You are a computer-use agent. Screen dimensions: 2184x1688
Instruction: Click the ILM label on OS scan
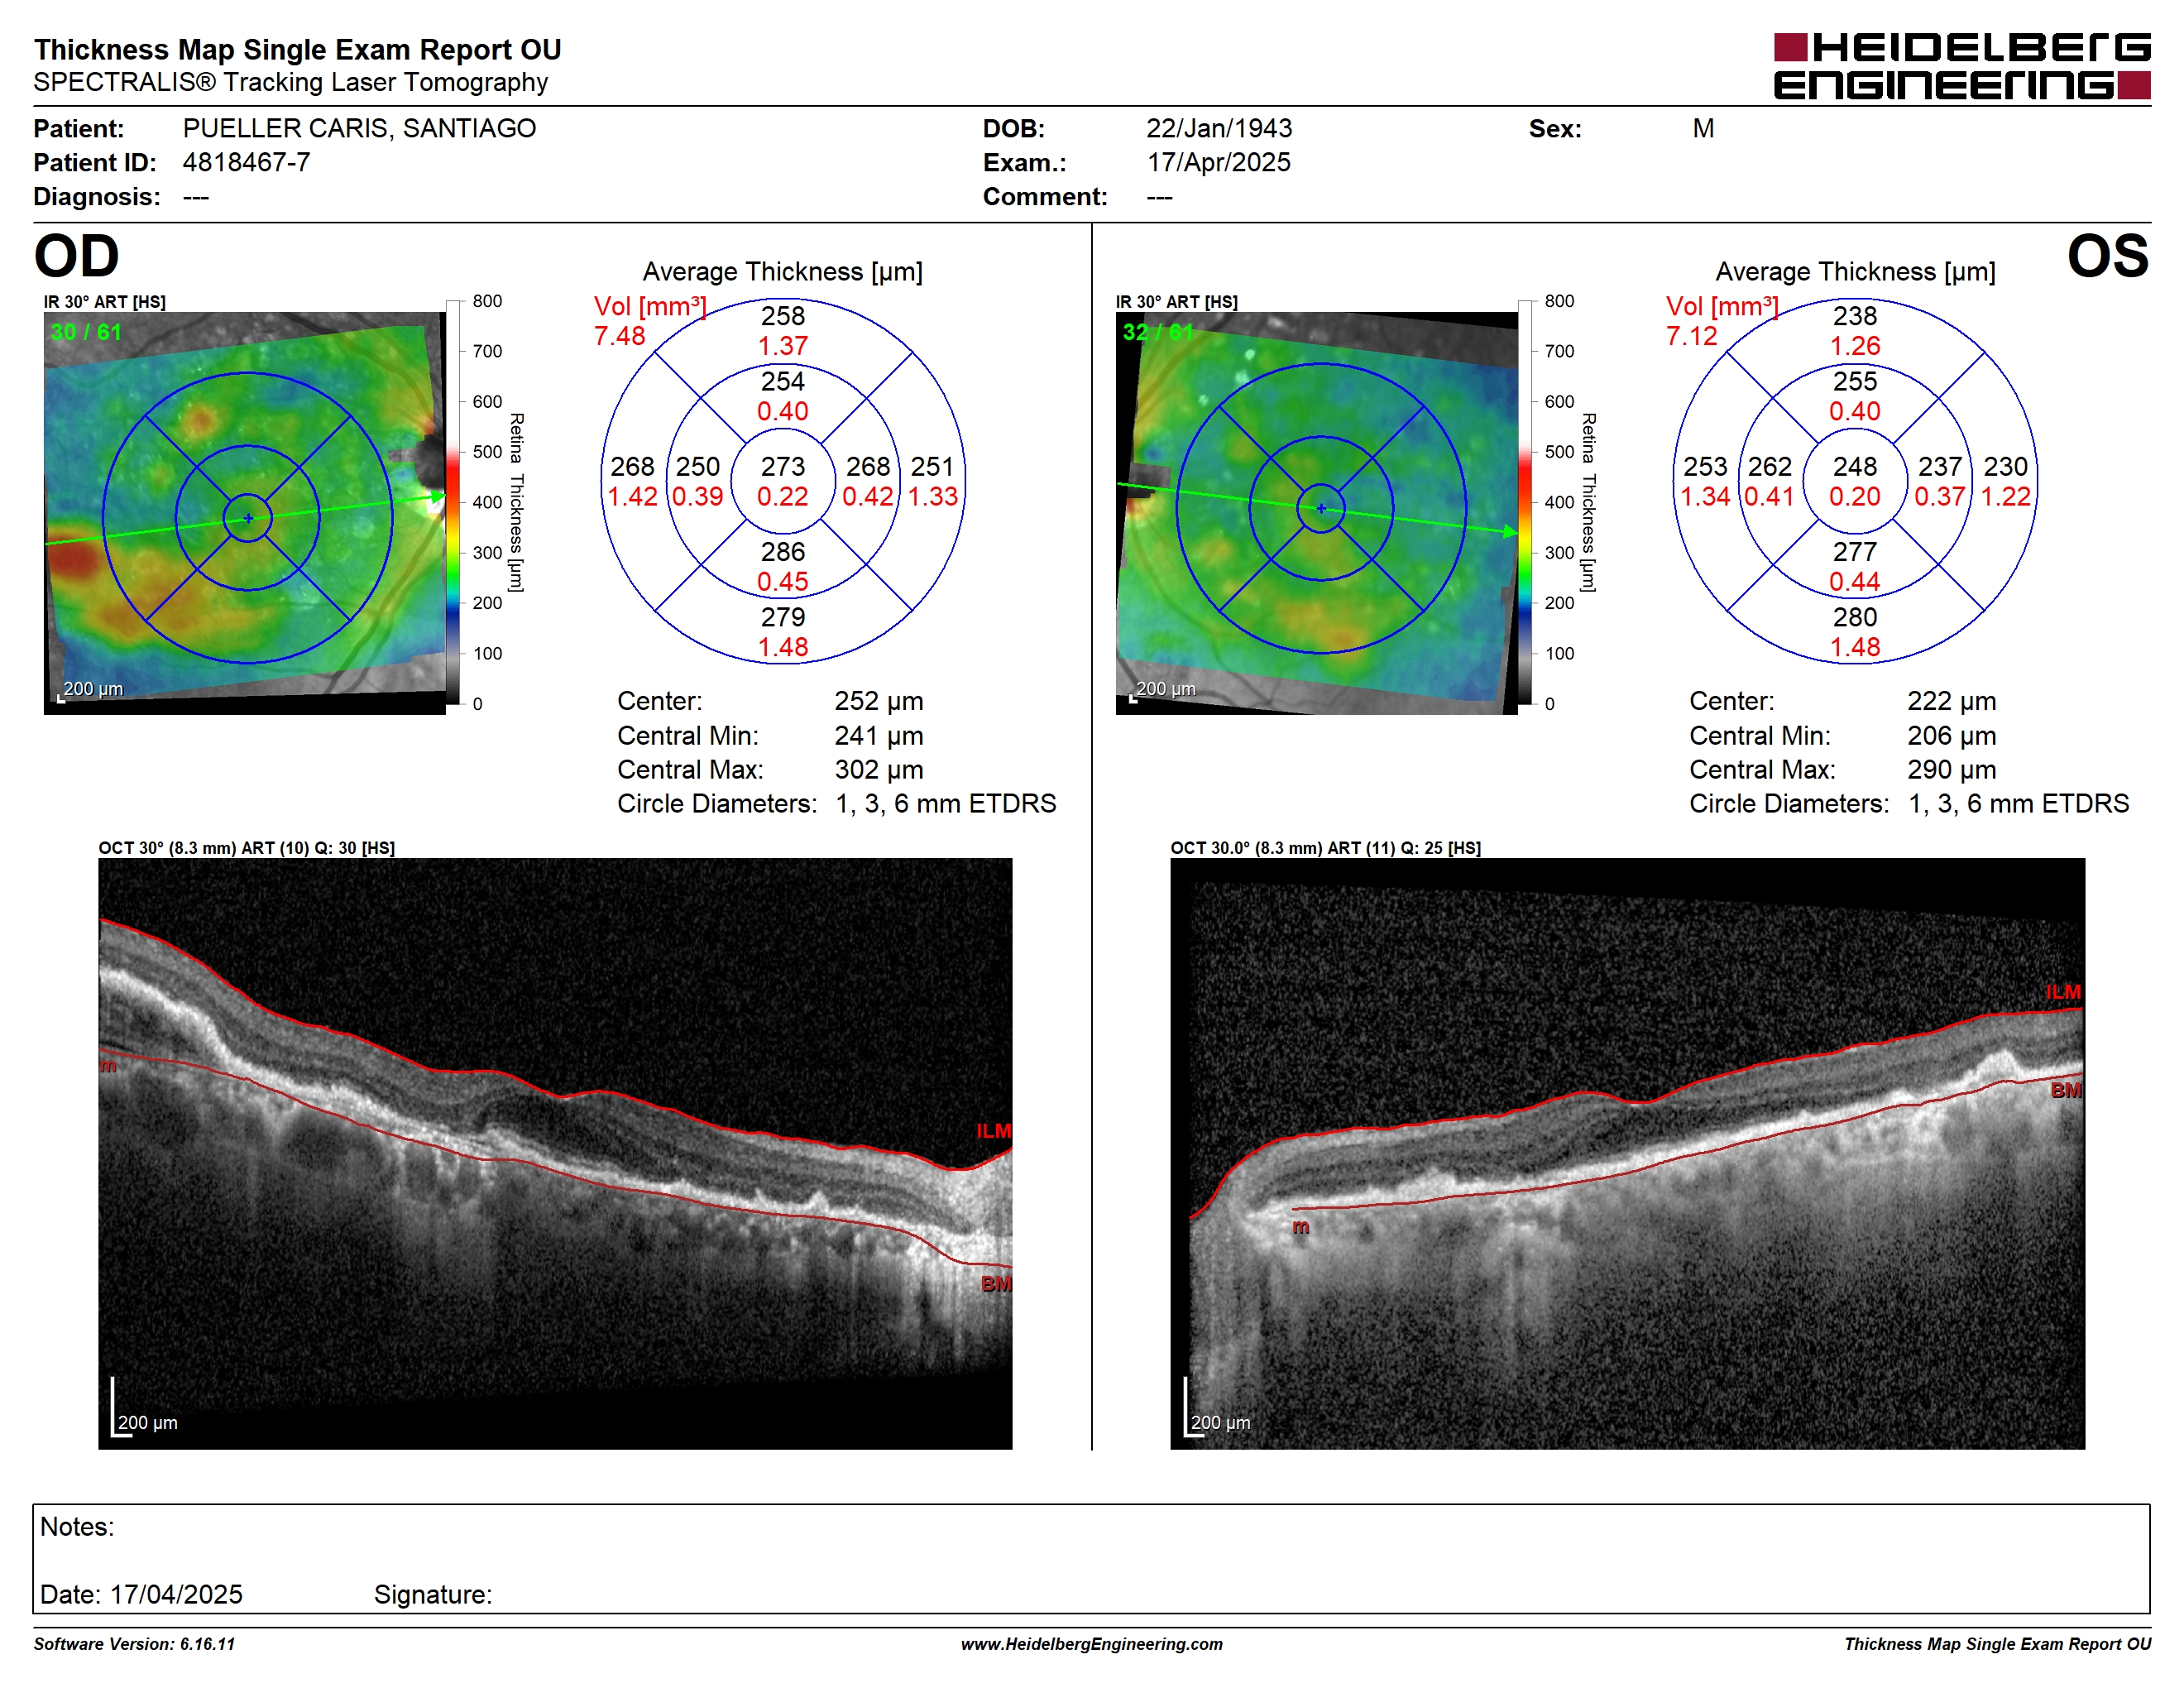click(2064, 992)
